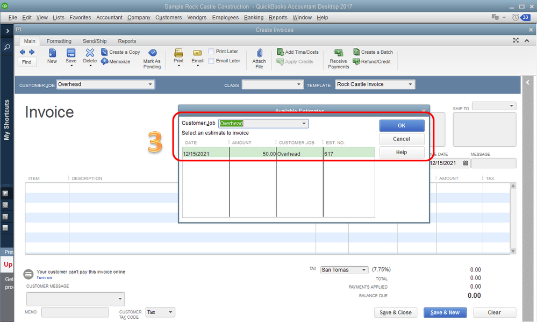
Task: Click the Turn on link
Action: pos(44,278)
